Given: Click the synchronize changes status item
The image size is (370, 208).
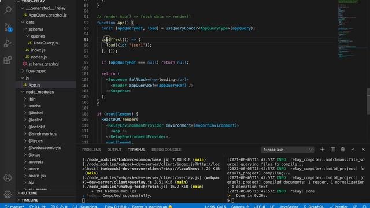Looking at the screenshot, I should tap(37, 206).
